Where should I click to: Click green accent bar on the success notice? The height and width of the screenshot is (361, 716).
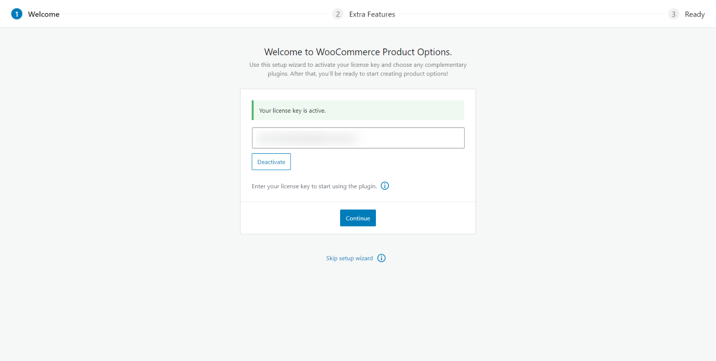coord(253,110)
